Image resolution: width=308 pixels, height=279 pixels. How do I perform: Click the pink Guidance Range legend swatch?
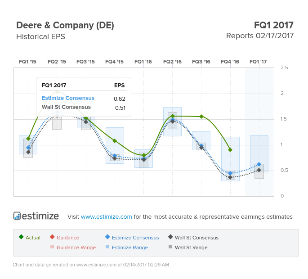click(x=52, y=247)
